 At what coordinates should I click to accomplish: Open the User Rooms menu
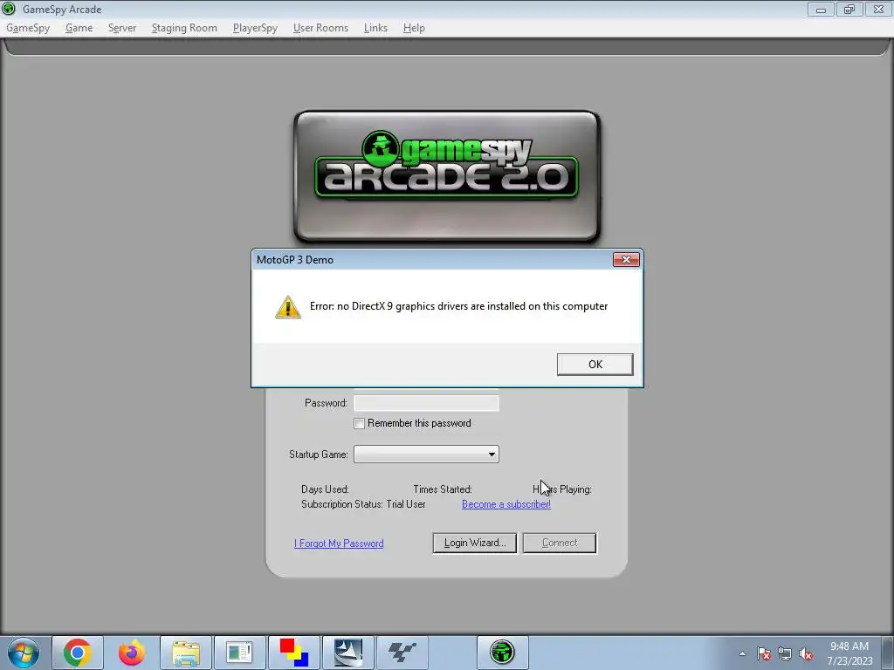pyautogui.click(x=320, y=28)
